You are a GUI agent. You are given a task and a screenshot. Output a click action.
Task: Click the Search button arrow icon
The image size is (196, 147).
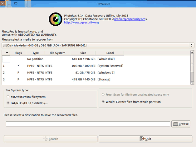45,139
